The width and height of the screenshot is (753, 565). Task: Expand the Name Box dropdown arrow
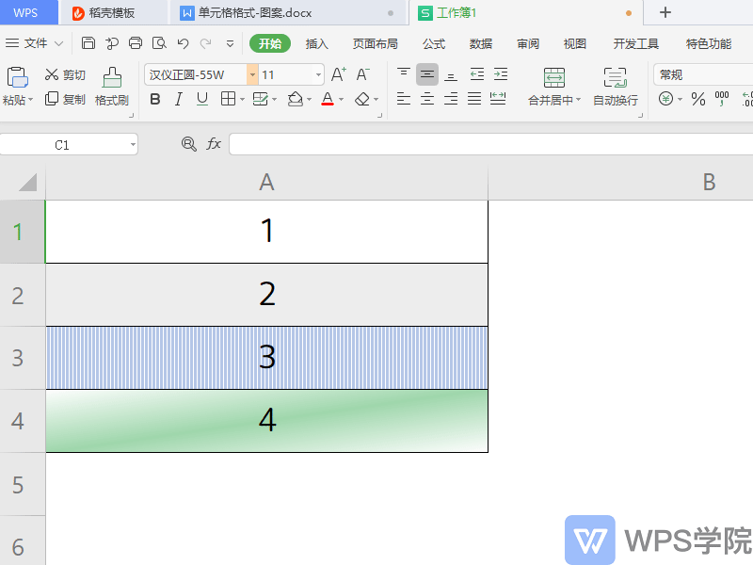133,145
